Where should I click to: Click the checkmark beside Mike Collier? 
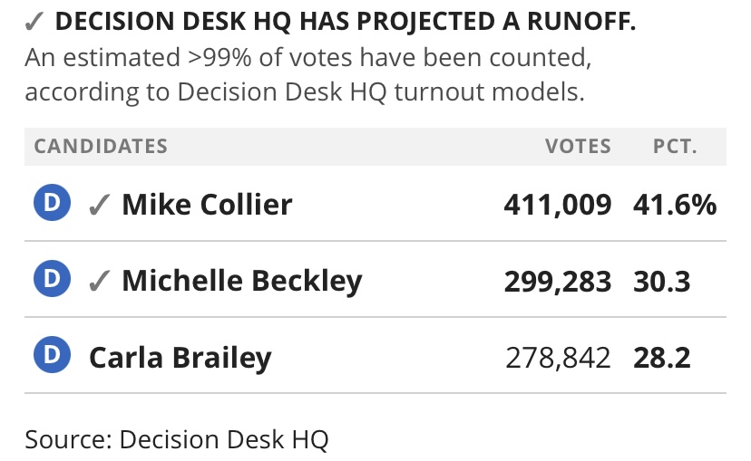99,206
